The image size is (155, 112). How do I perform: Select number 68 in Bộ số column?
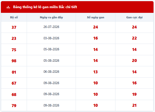click(x=14, y=95)
